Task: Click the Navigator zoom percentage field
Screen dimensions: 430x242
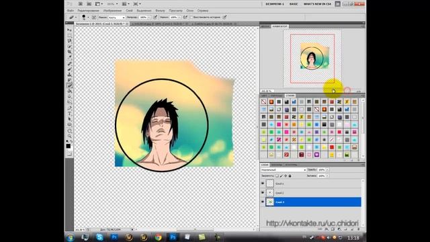Action: 267,91
